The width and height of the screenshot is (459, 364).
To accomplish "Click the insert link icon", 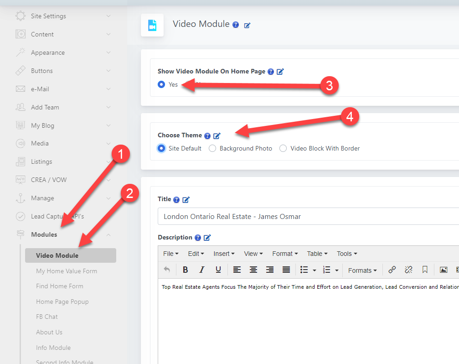I will (x=392, y=270).
